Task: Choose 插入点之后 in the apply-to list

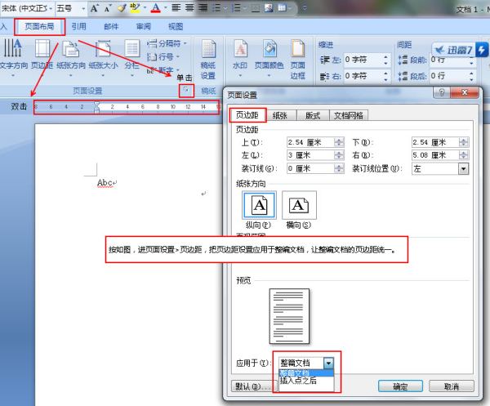Action: [x=306, y=381]
